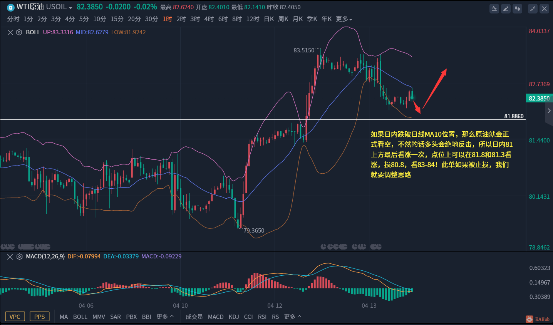Viewport: 553px width, 325px height.
Task: Select the CCI sub-indicator
Action: [x=248, y=317]
